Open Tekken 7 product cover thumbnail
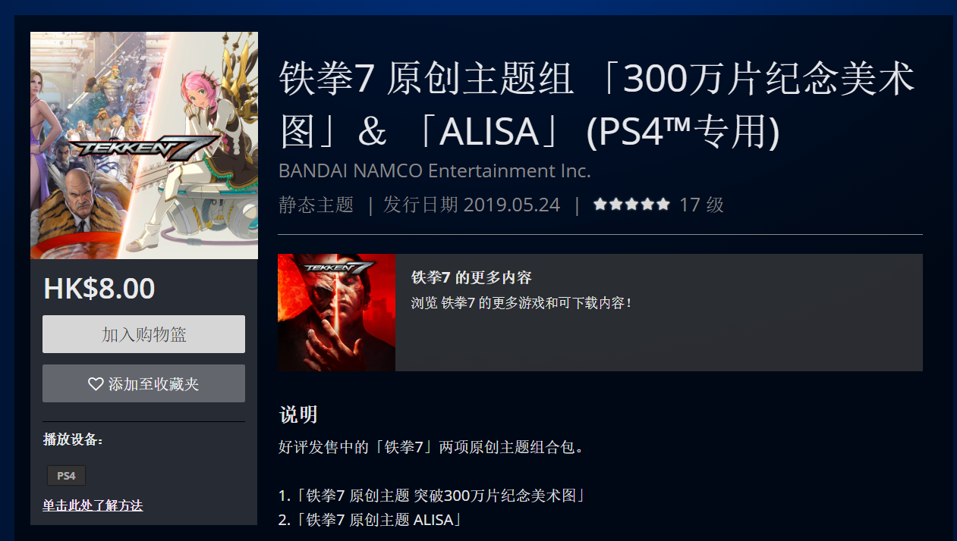The height and width of the screenshot is (541, 957). [144, 145]
